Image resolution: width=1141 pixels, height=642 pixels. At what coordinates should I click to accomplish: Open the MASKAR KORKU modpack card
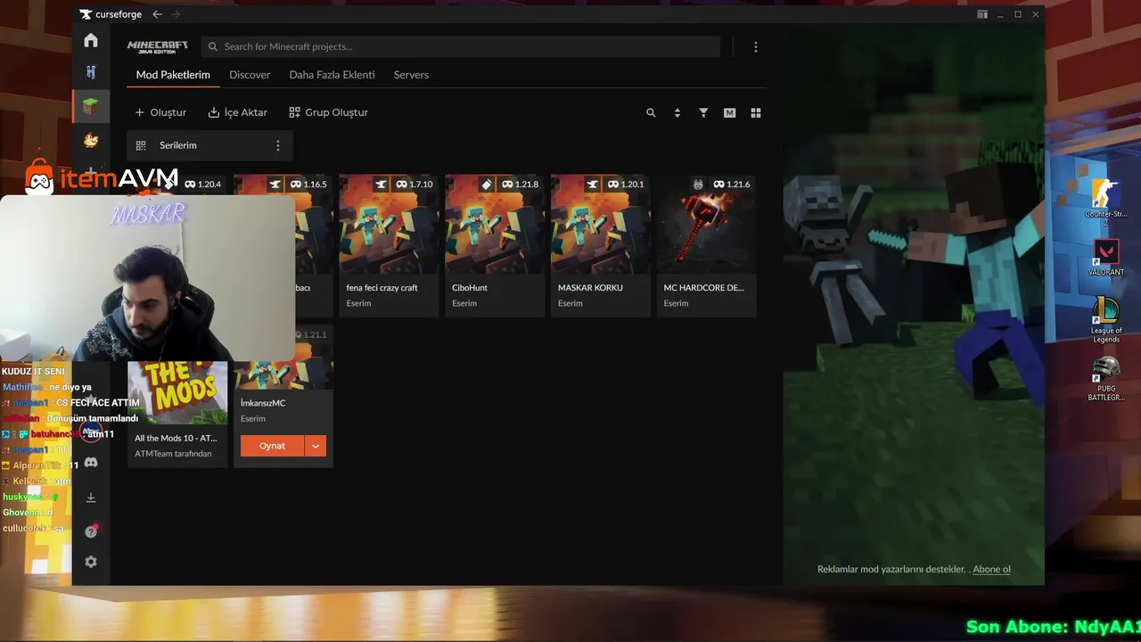point(601,245)
